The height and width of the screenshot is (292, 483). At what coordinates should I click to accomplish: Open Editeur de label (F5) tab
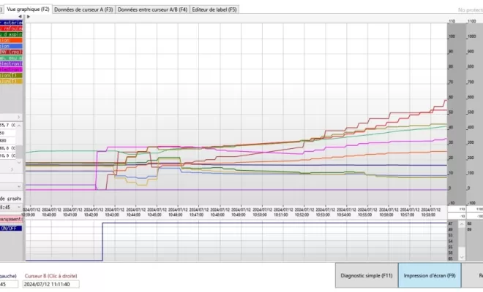(x=214, y=9)
